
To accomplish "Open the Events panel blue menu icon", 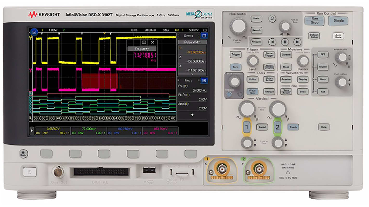I will pyautogui.click(x=204, y=36).
